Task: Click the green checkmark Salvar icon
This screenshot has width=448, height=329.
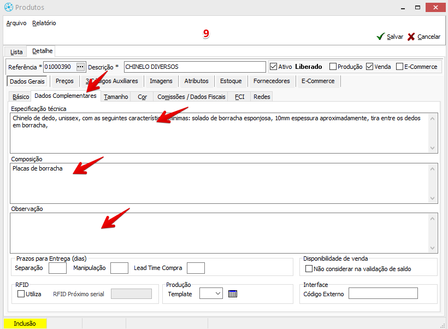Action: click(x=380, y=37)
